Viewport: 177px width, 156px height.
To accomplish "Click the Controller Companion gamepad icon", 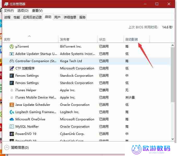I will point(12,61).
